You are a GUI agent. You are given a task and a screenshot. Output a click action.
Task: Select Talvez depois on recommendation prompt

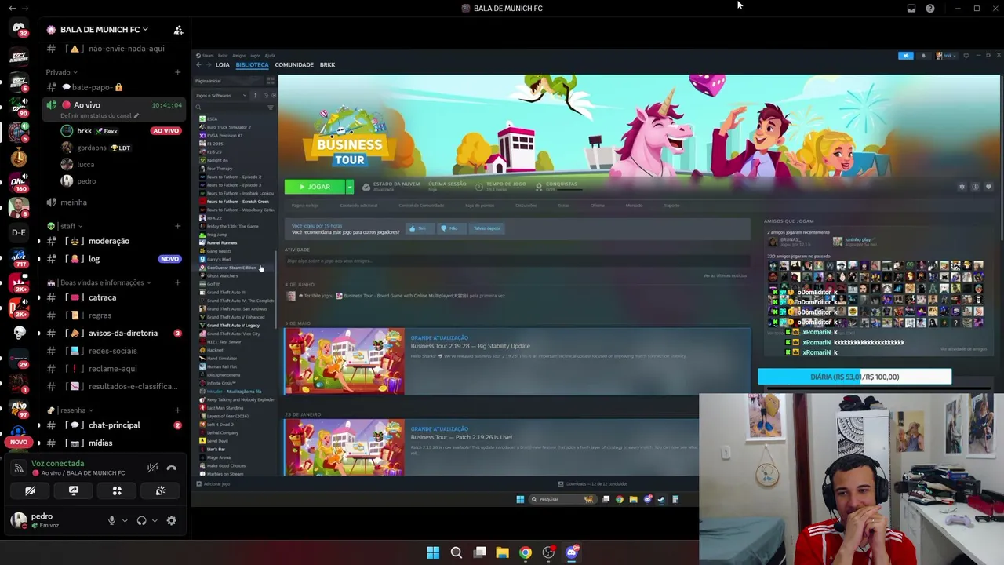(x=486, y=228)
